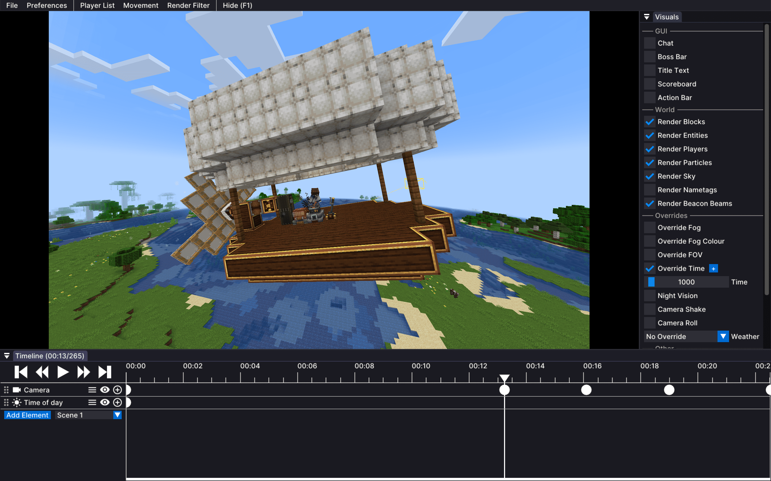Open the Movement menu
The height and width of the screenshot is (481, 771).
[141, 6]
